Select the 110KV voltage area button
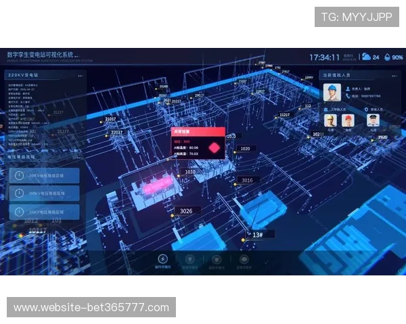 pyautogui.click(x=44, y=193)
